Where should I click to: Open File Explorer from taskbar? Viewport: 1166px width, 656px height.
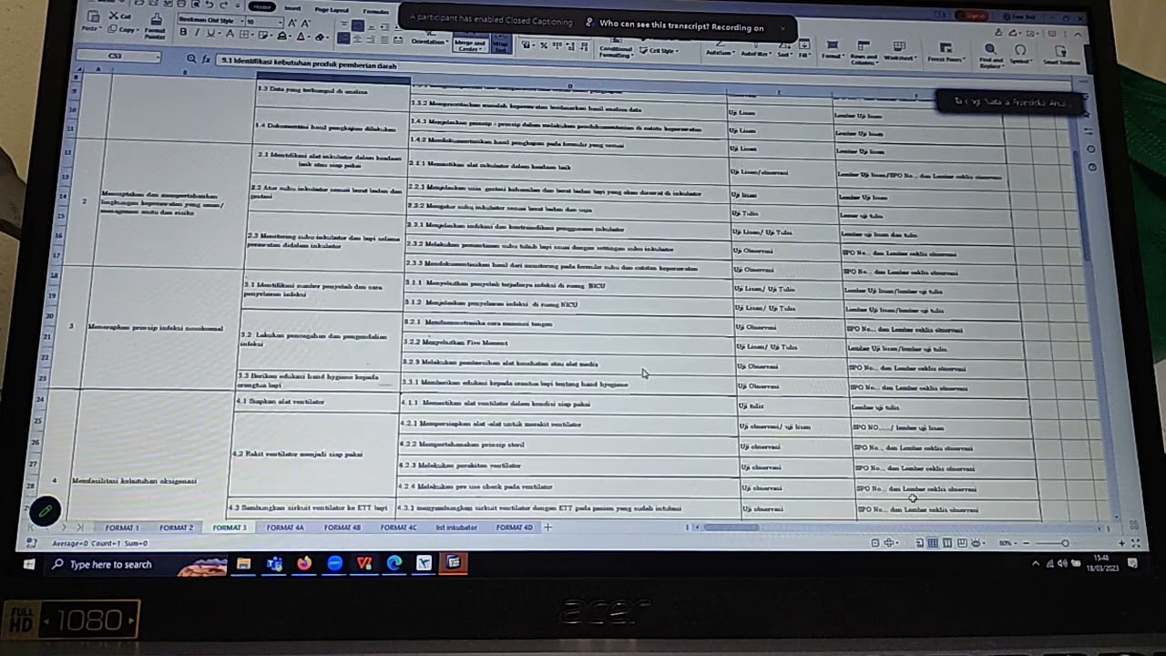[x=243, y=564]
